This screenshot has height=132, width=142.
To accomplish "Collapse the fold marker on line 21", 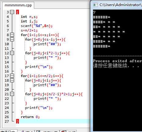I will point(12,94).
